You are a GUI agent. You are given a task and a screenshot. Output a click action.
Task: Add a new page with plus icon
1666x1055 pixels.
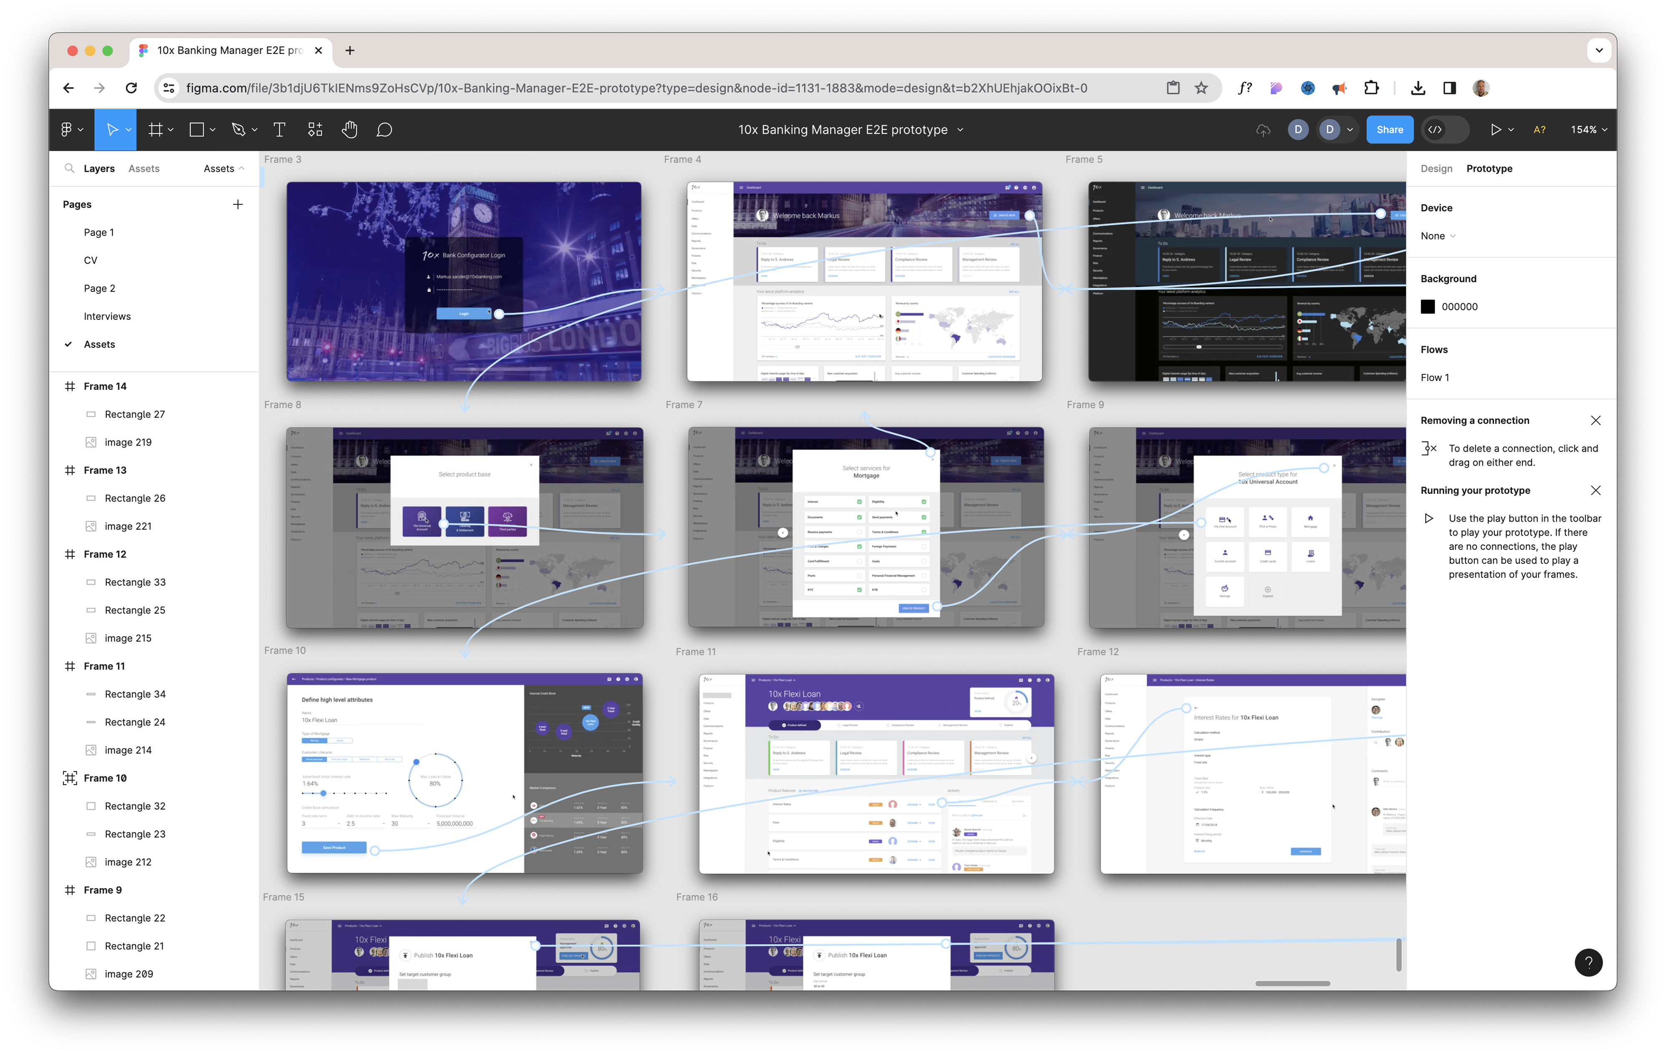coord(237,204)
